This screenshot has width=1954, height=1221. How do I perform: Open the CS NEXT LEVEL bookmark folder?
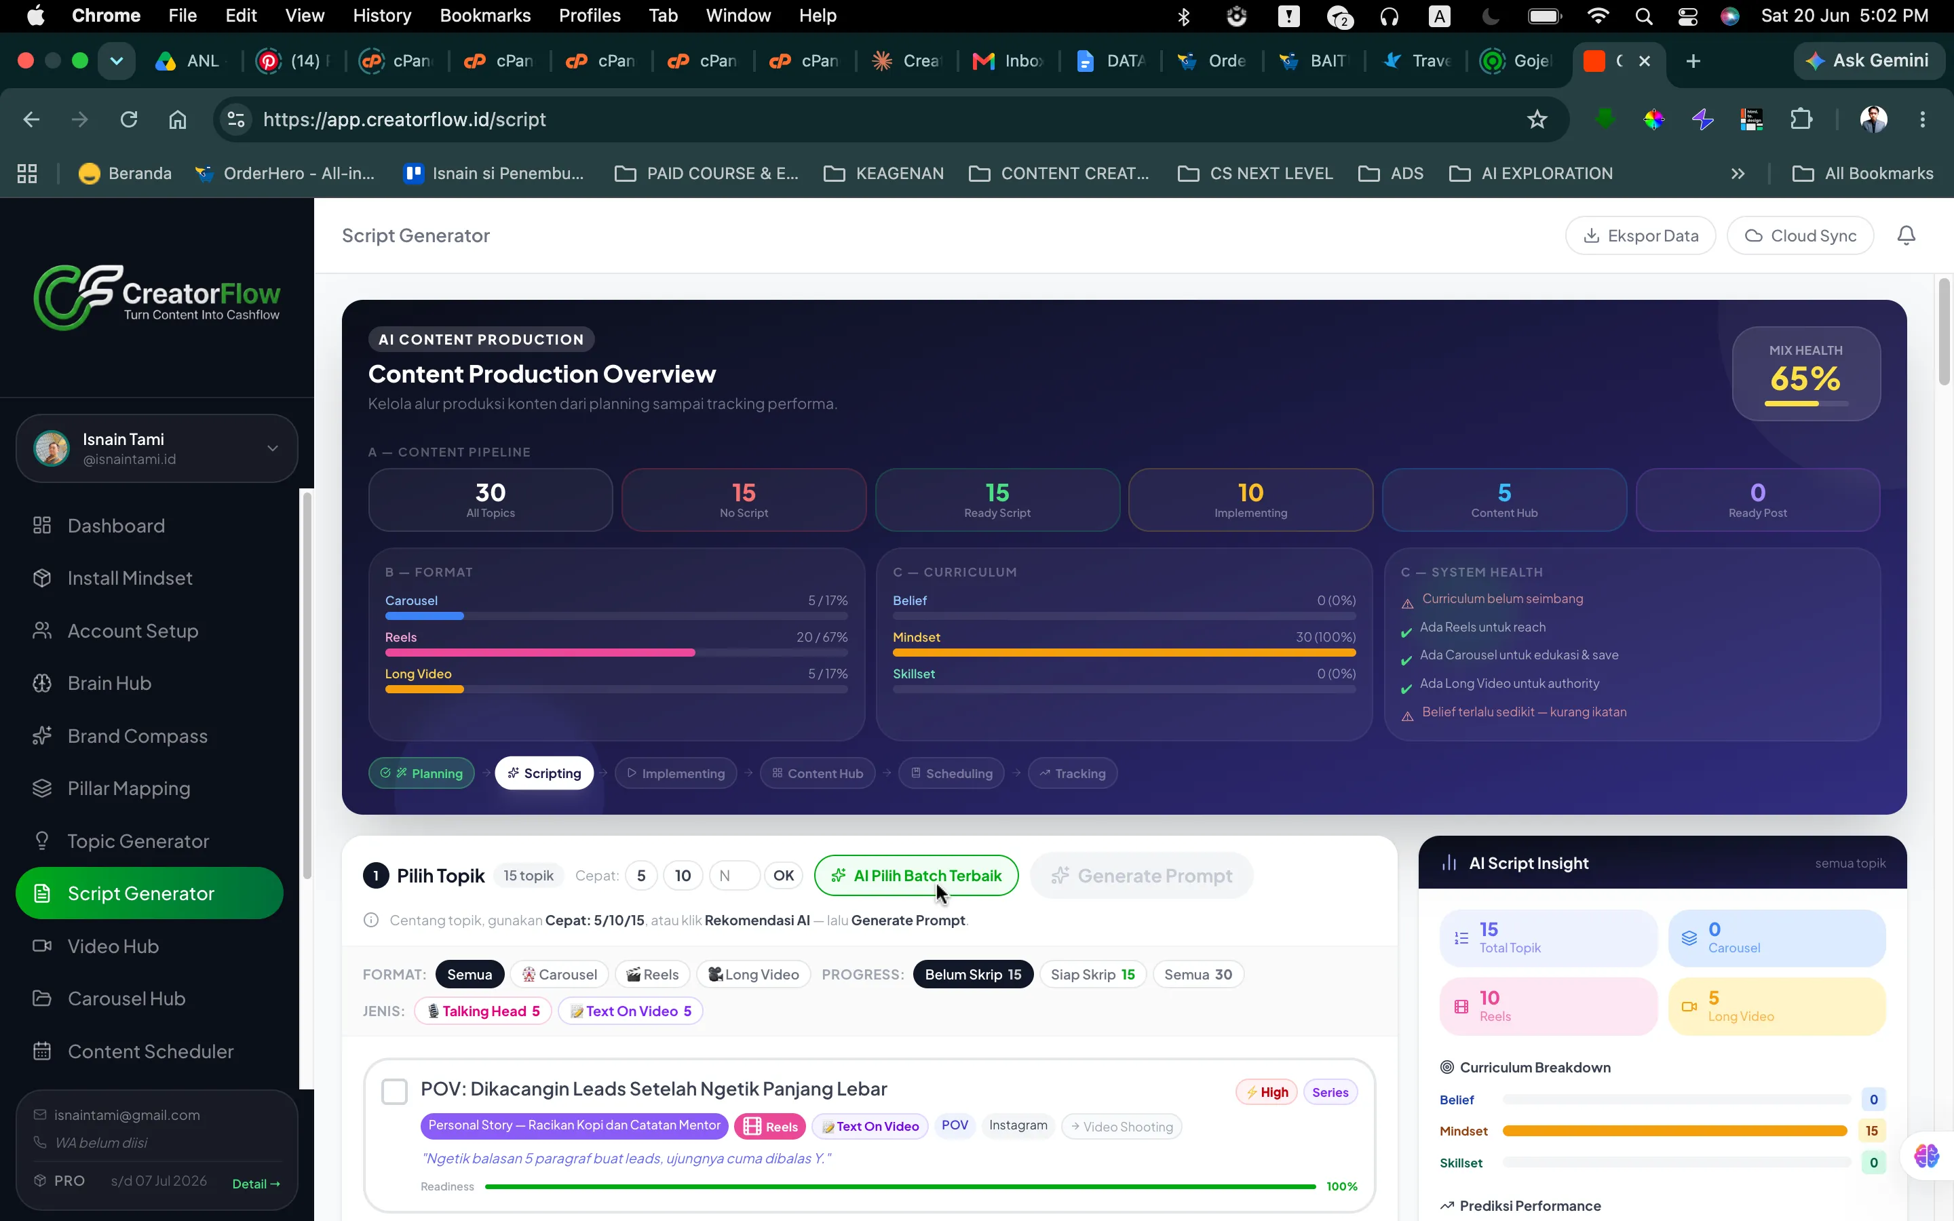coord(1256,174)
